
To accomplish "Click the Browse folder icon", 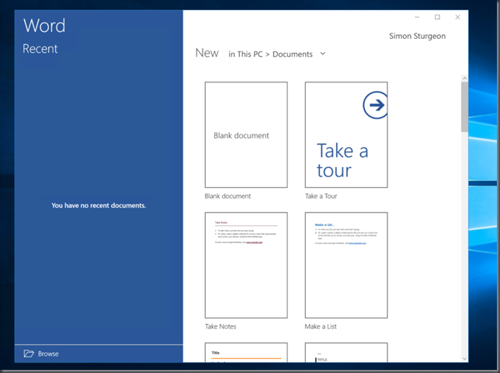I will (29, 354).
